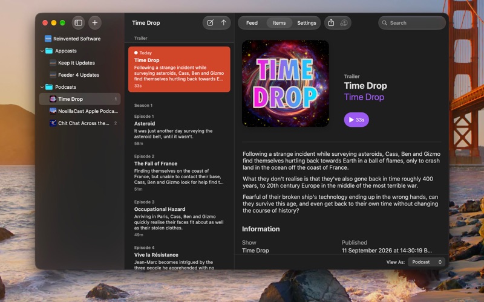Click the Trailer section header in list
This screenshot has height=302, width=484.
pos(141,38)
